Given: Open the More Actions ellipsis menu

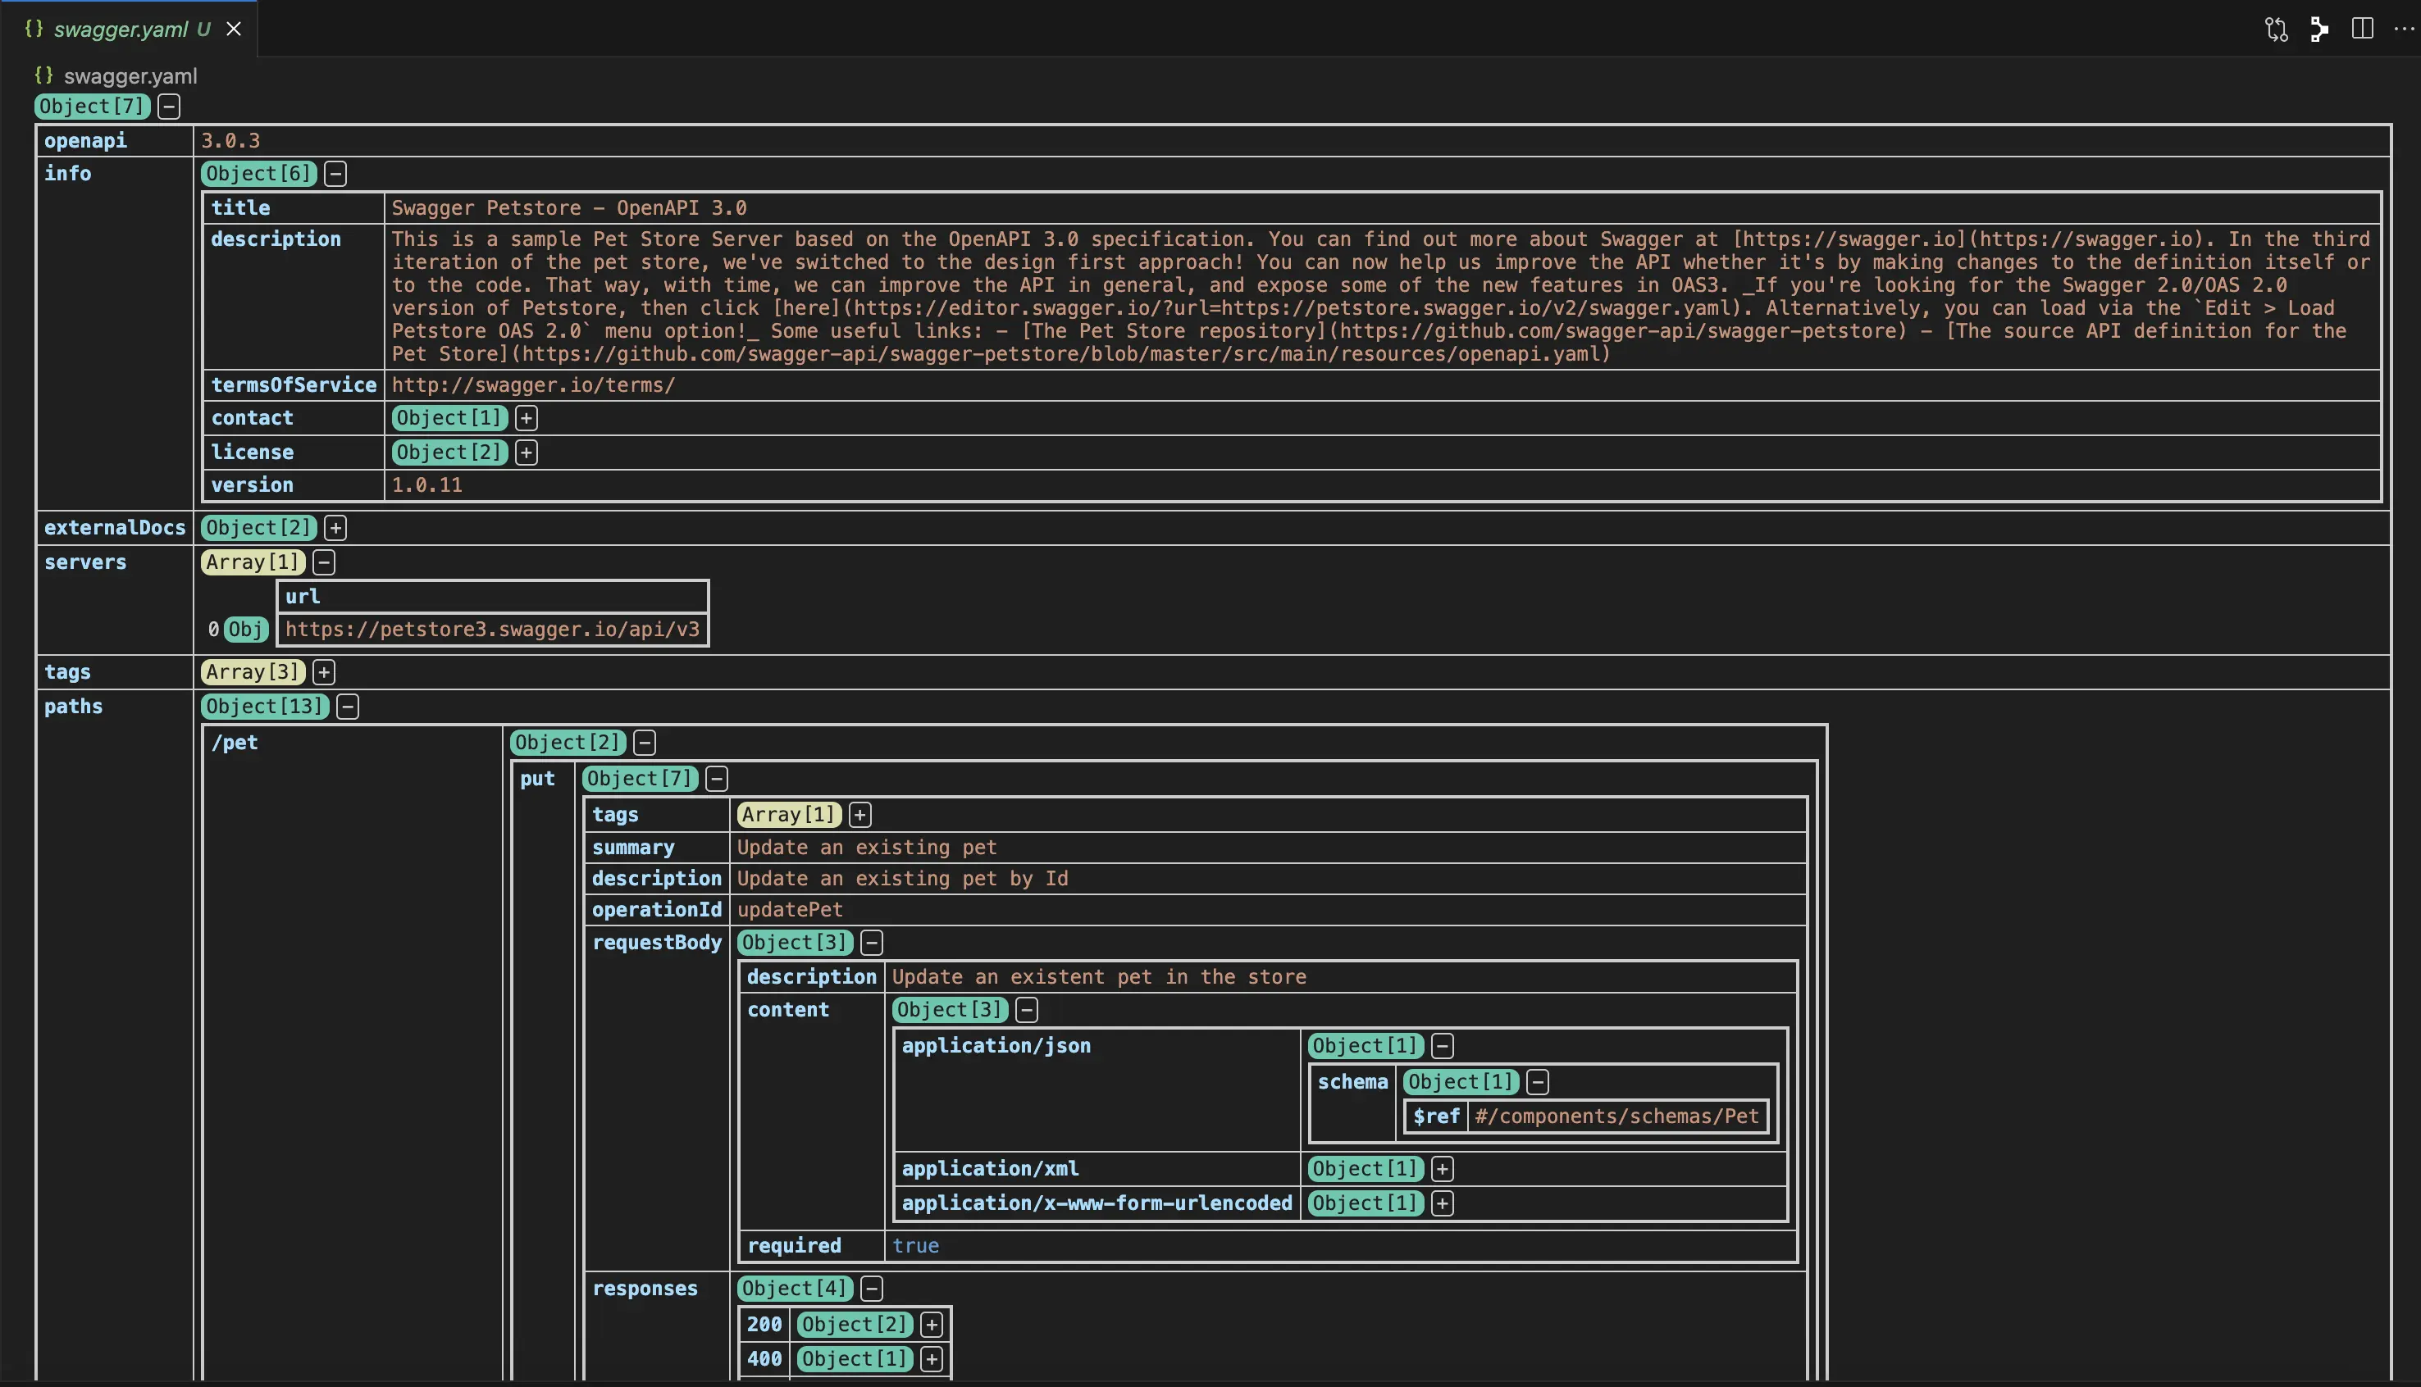Looking at the screenshot, I should point(2404,29).
